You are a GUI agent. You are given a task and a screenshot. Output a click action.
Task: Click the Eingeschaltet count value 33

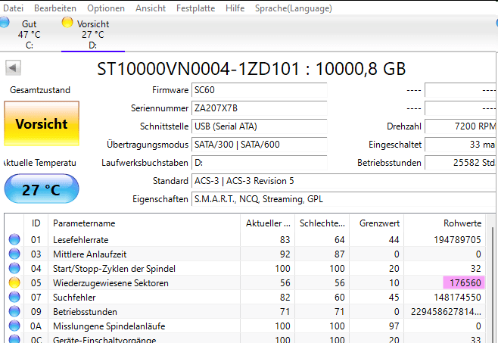460,145
